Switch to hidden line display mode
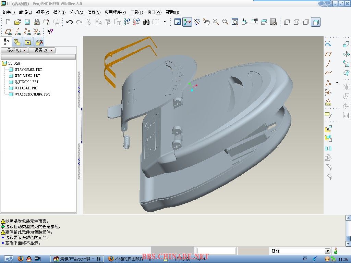351x263 pixels. click(x=296, y=22)
